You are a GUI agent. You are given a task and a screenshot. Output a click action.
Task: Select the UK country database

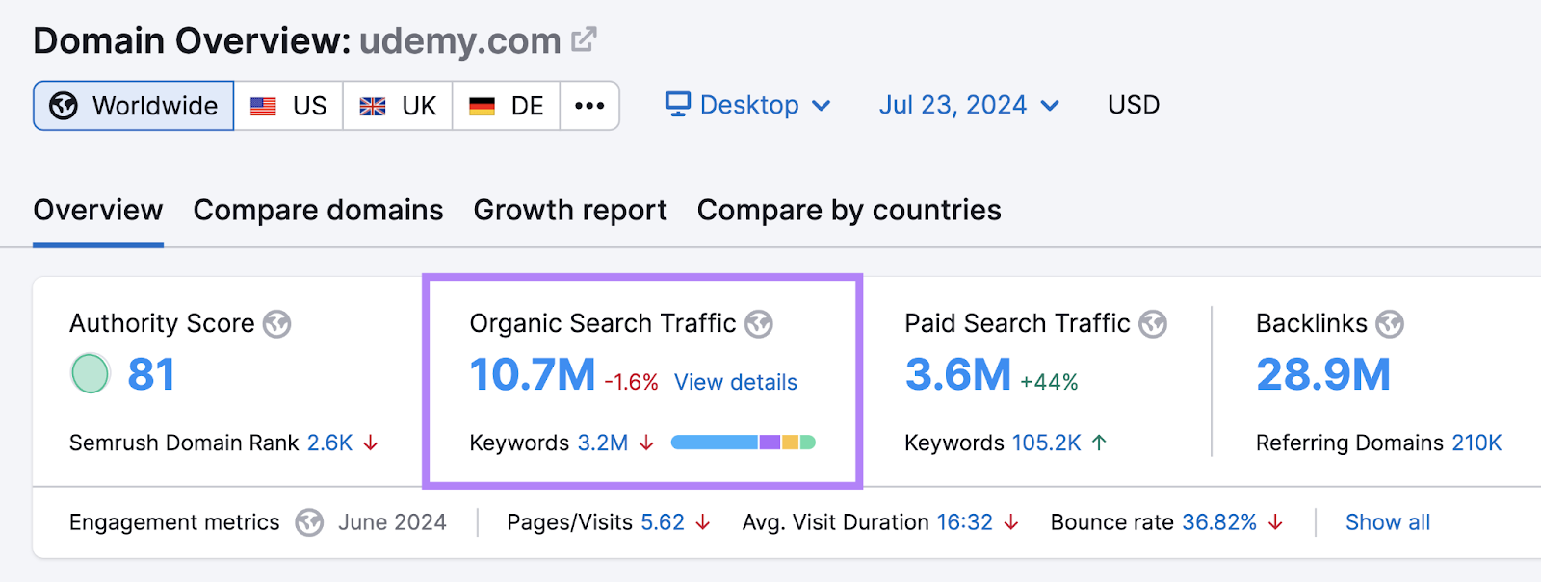[x=398, y=106]
